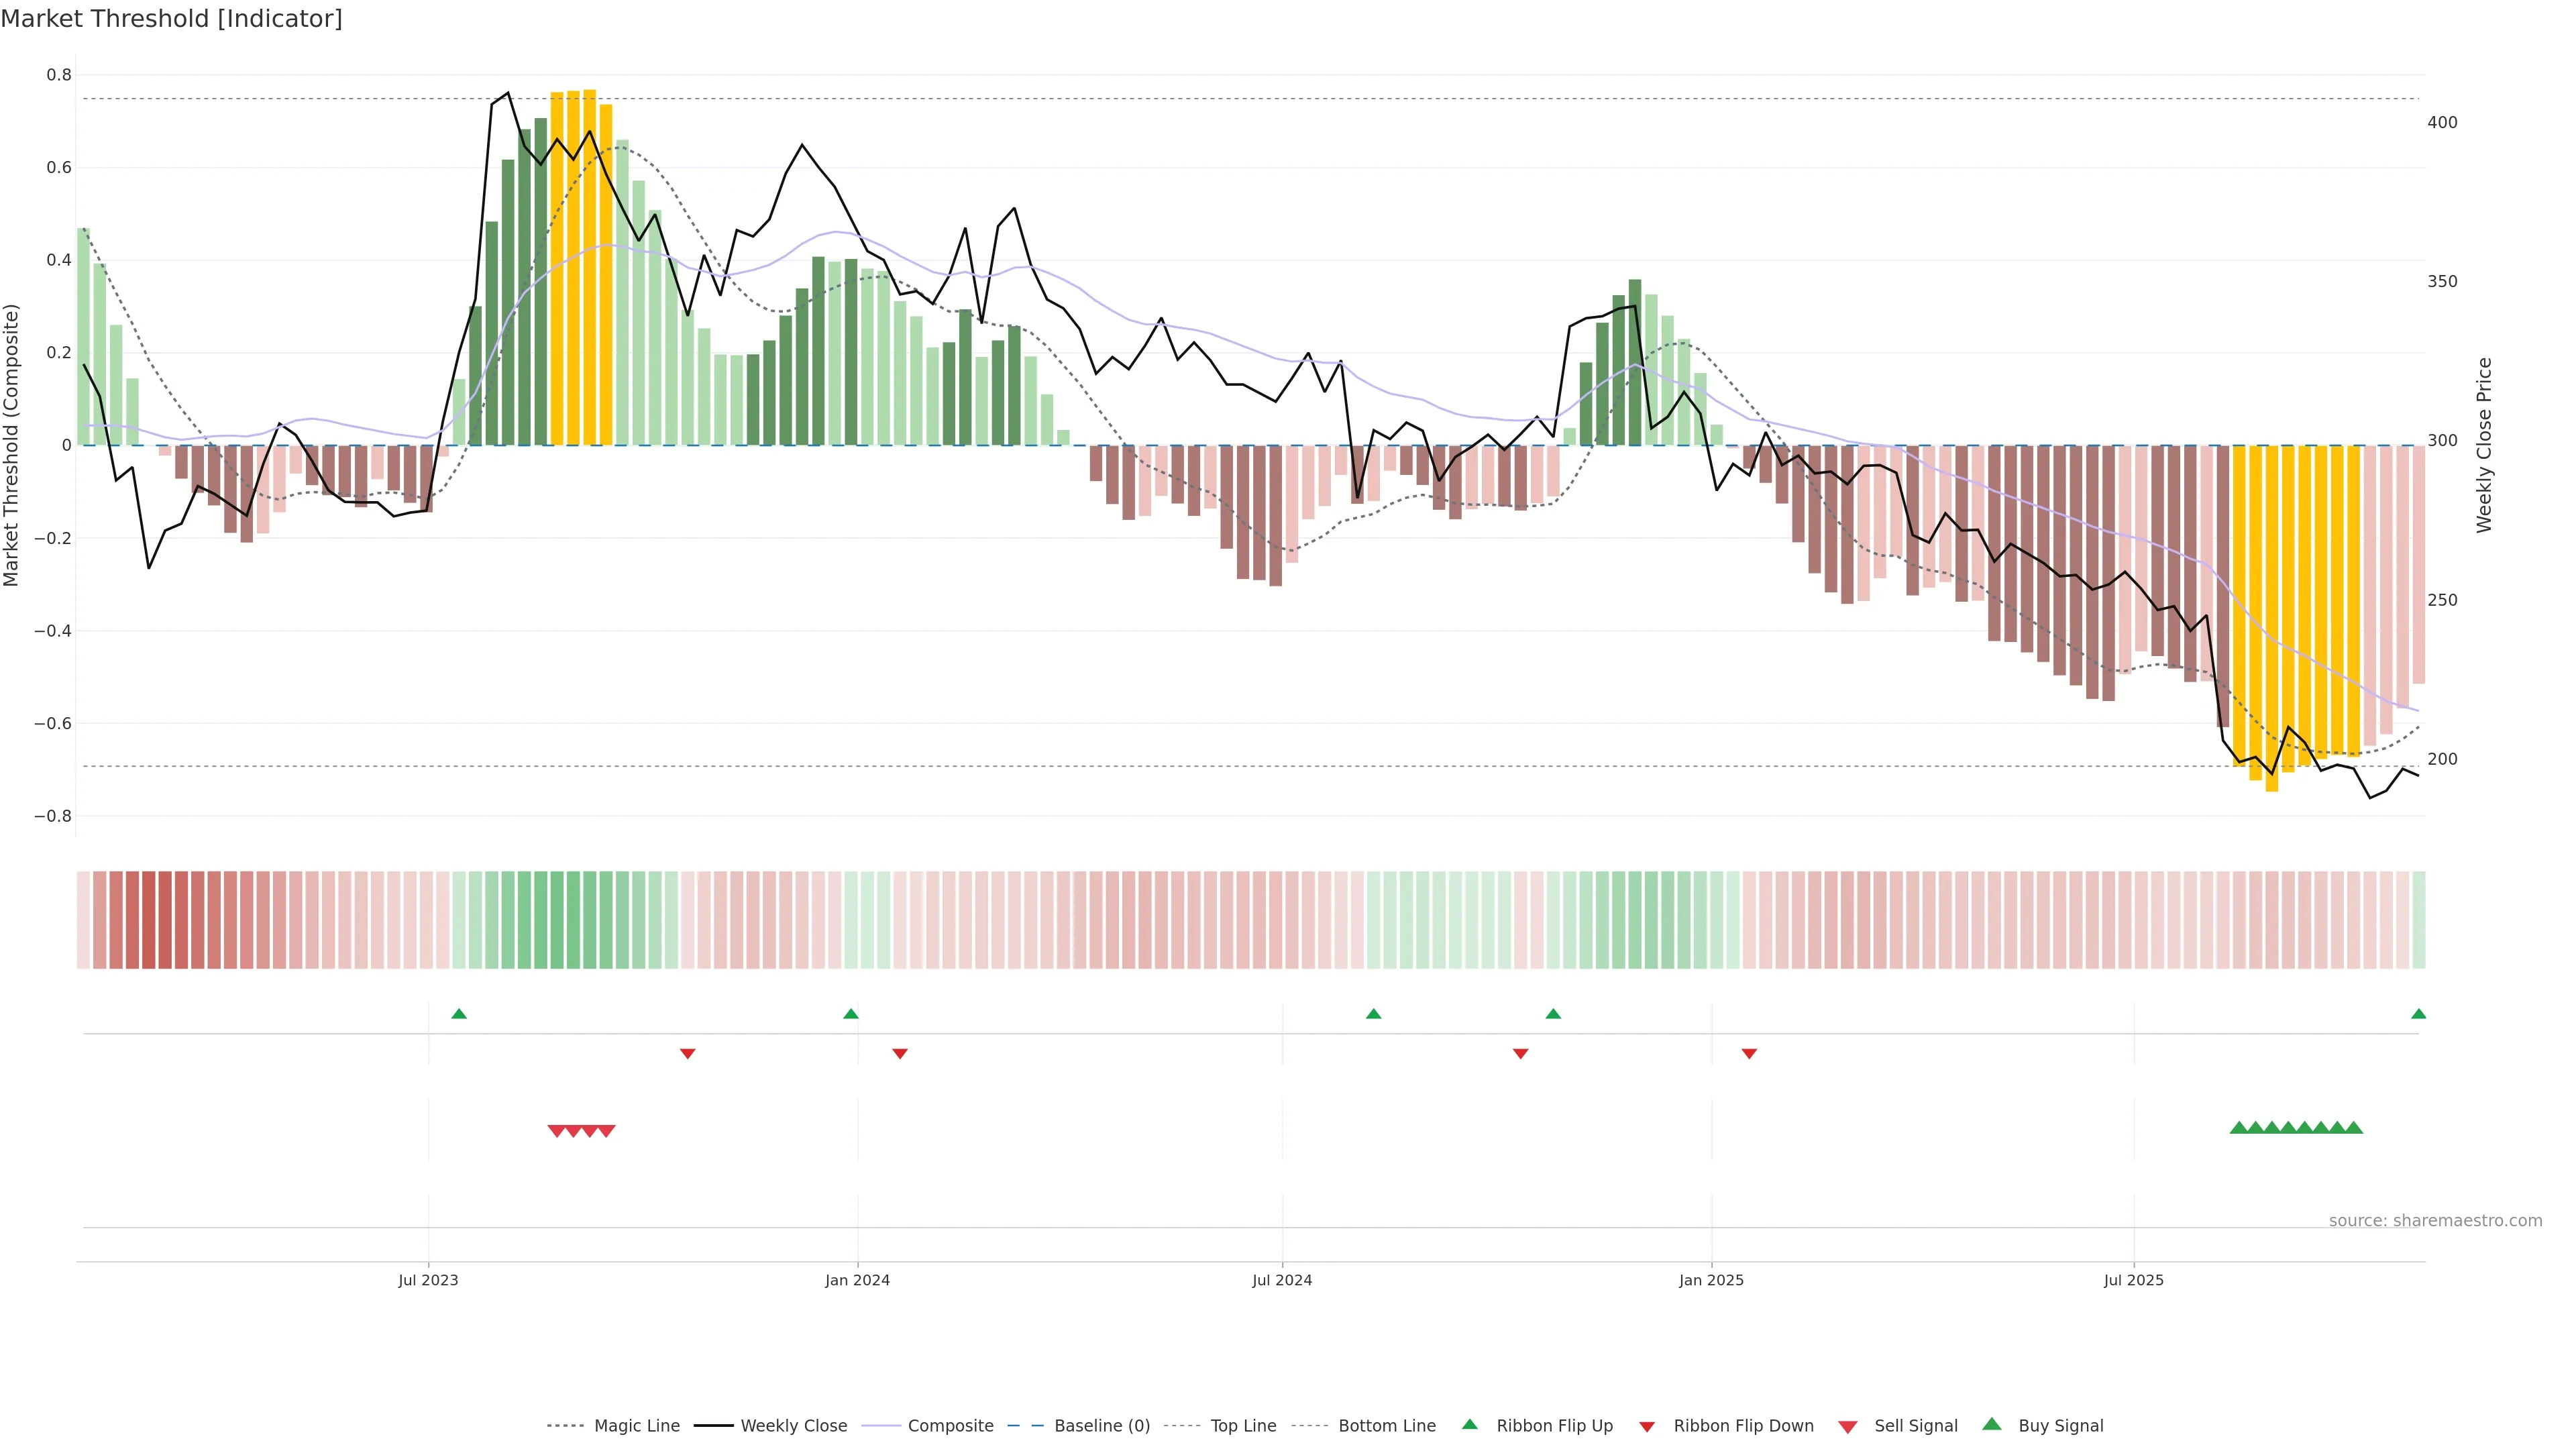Click the Buy Signal legend green triangle icon
The height and width of the screenshot is (1449, 2576).
[1991, 1424]
